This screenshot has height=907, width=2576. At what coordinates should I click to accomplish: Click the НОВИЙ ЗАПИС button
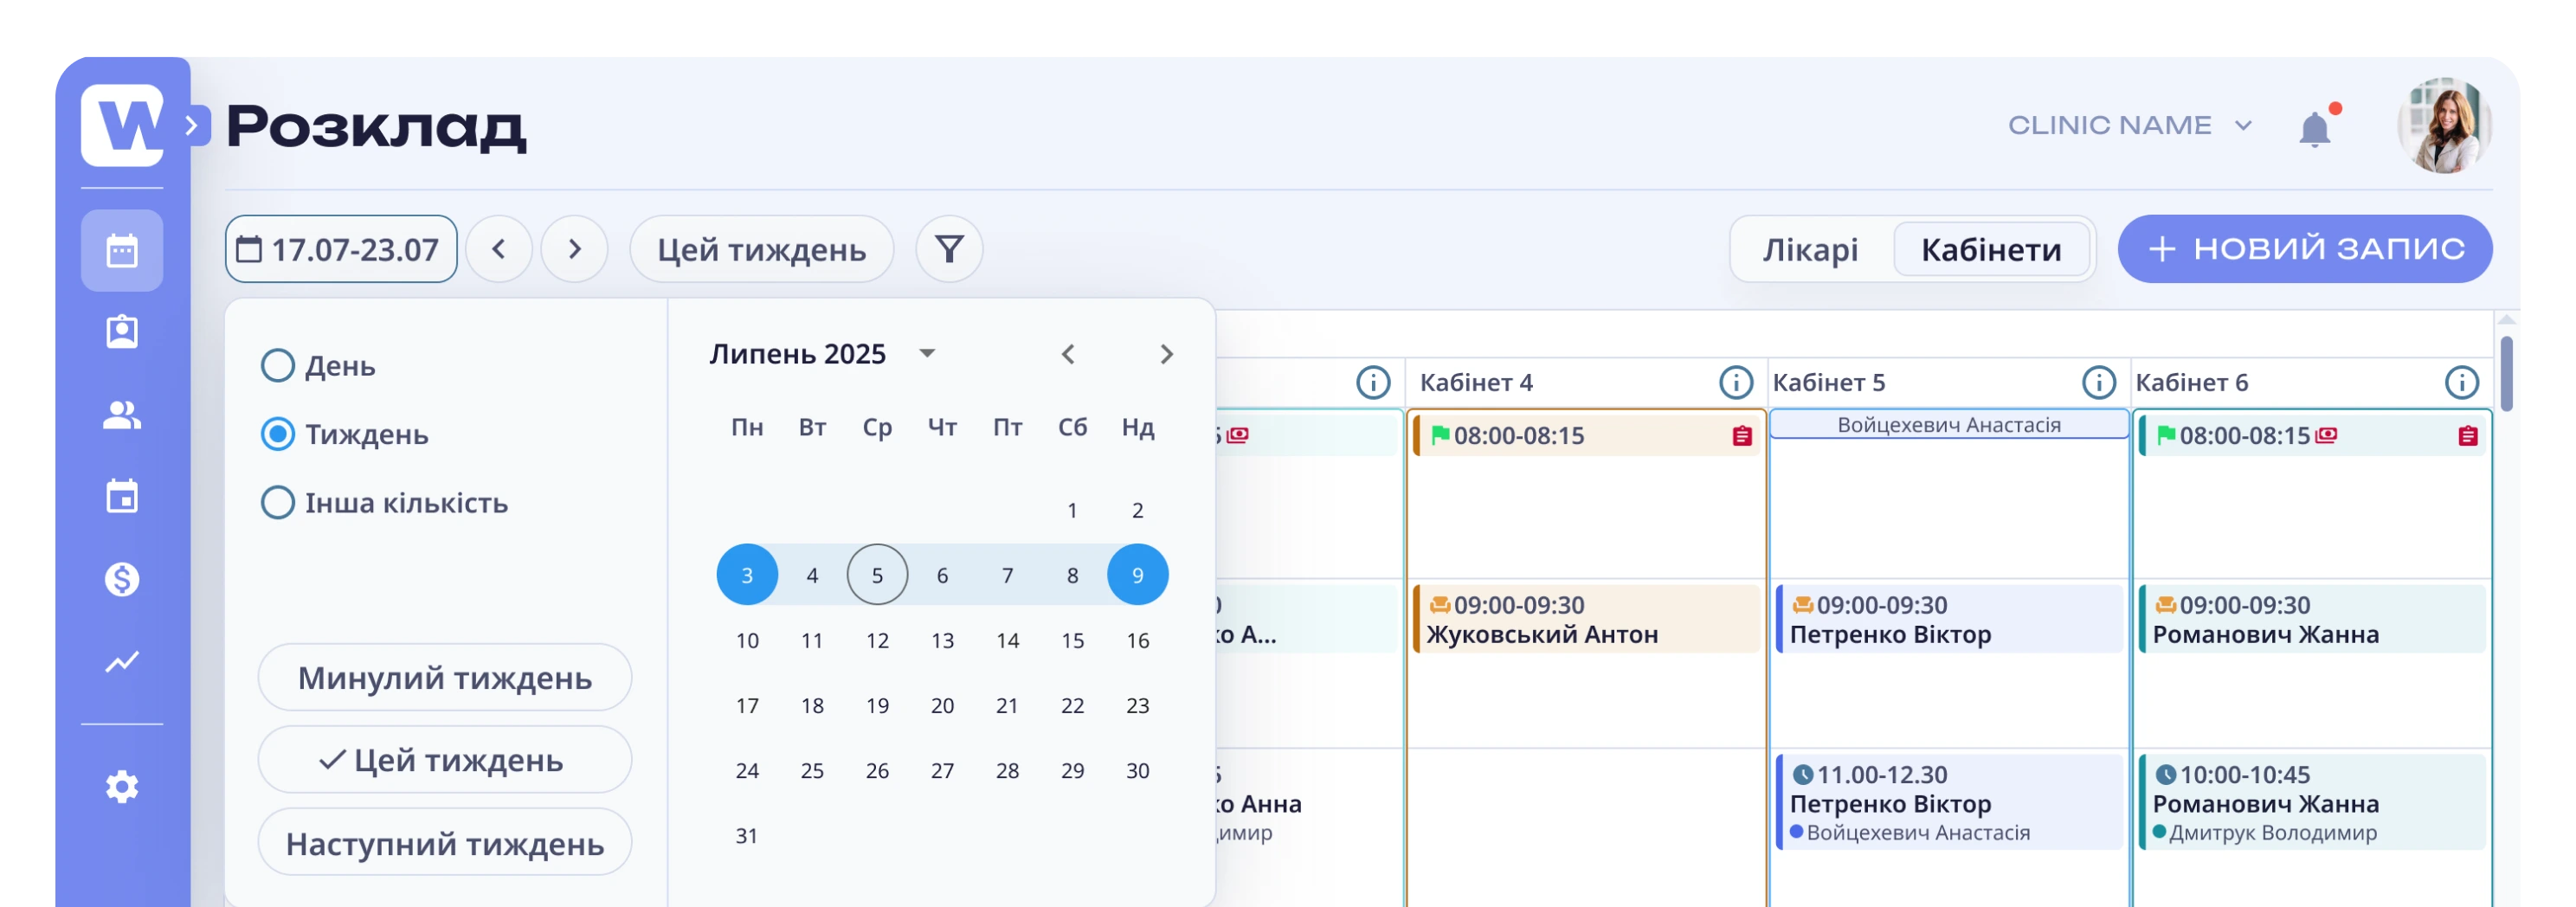point(2304,249)
